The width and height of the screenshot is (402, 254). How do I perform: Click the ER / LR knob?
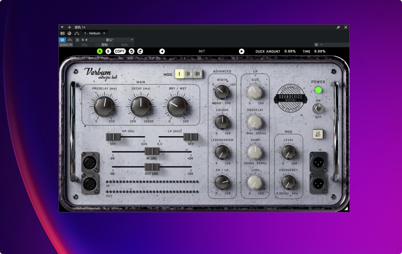coord(222,182)
